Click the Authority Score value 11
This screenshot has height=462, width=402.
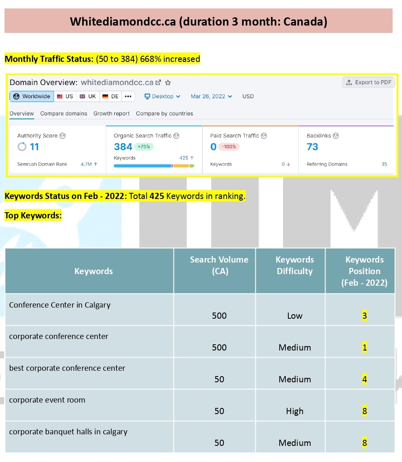coord(35,147)
